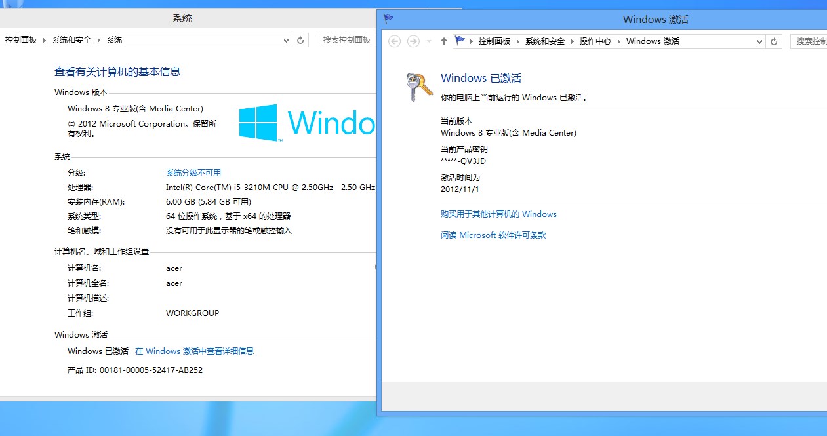This screenshot has height=436, width=827.
Task: Expand arrow after 操作中心 in activation address bar
Action: (x=618, y=41)
